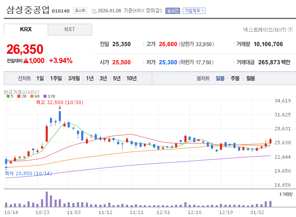The height and width of the screenshot is (217, 296).
Task: Select the orange 60-day moving average legend
Action: click(35, 96)
